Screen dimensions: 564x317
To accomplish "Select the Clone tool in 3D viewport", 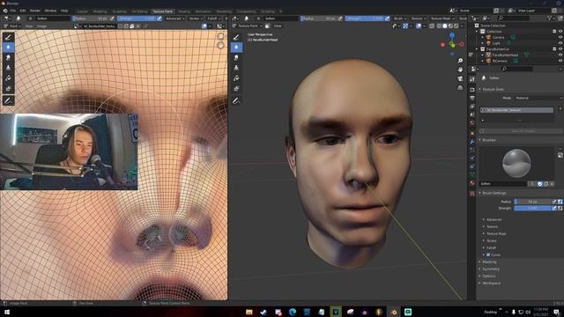I will coord(236,68).
